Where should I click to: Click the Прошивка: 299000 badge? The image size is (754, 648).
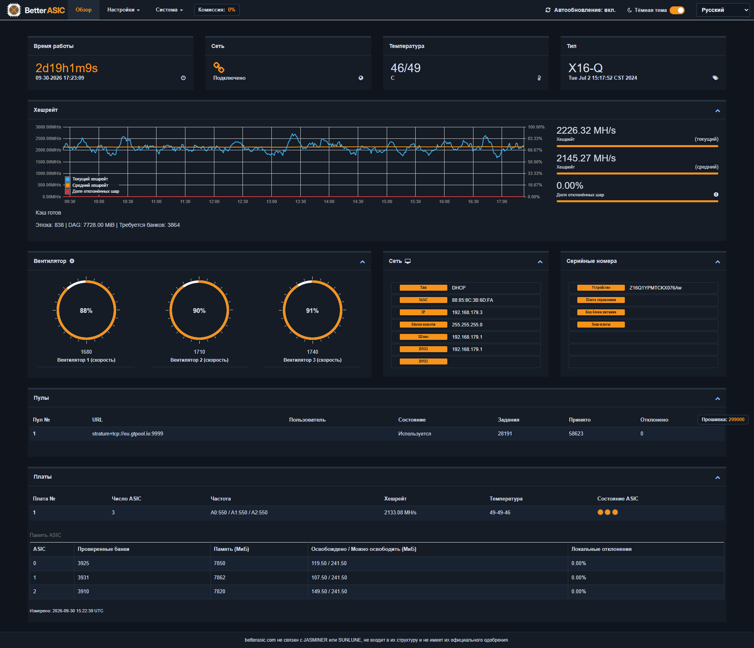point(723,420)
